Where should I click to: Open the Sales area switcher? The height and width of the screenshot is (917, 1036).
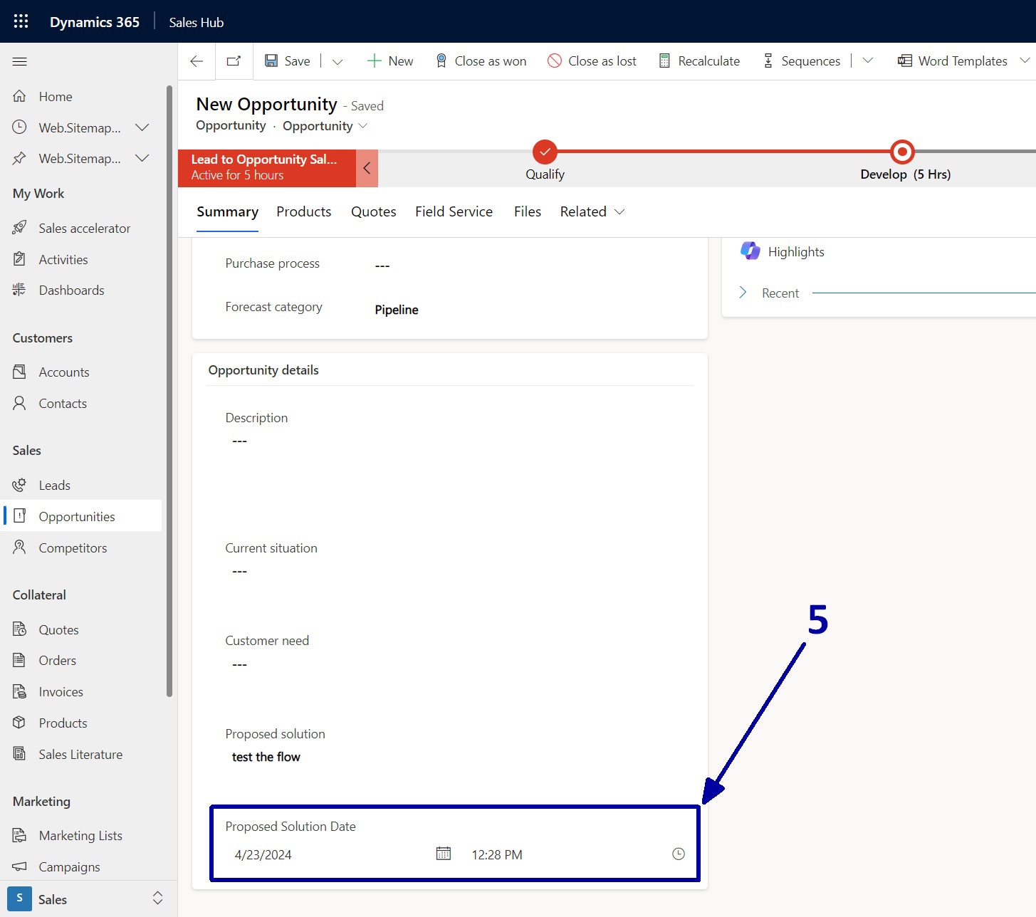(88, 898)
